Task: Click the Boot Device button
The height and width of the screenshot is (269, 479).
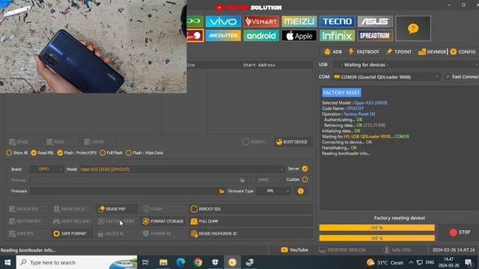Action: point(293,142)
